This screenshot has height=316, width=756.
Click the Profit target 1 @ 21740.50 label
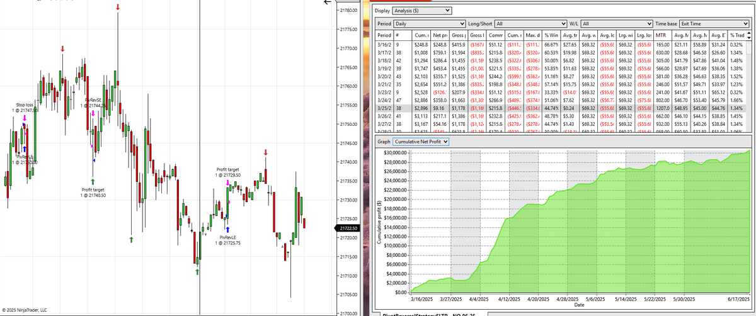tap(93, 193)
